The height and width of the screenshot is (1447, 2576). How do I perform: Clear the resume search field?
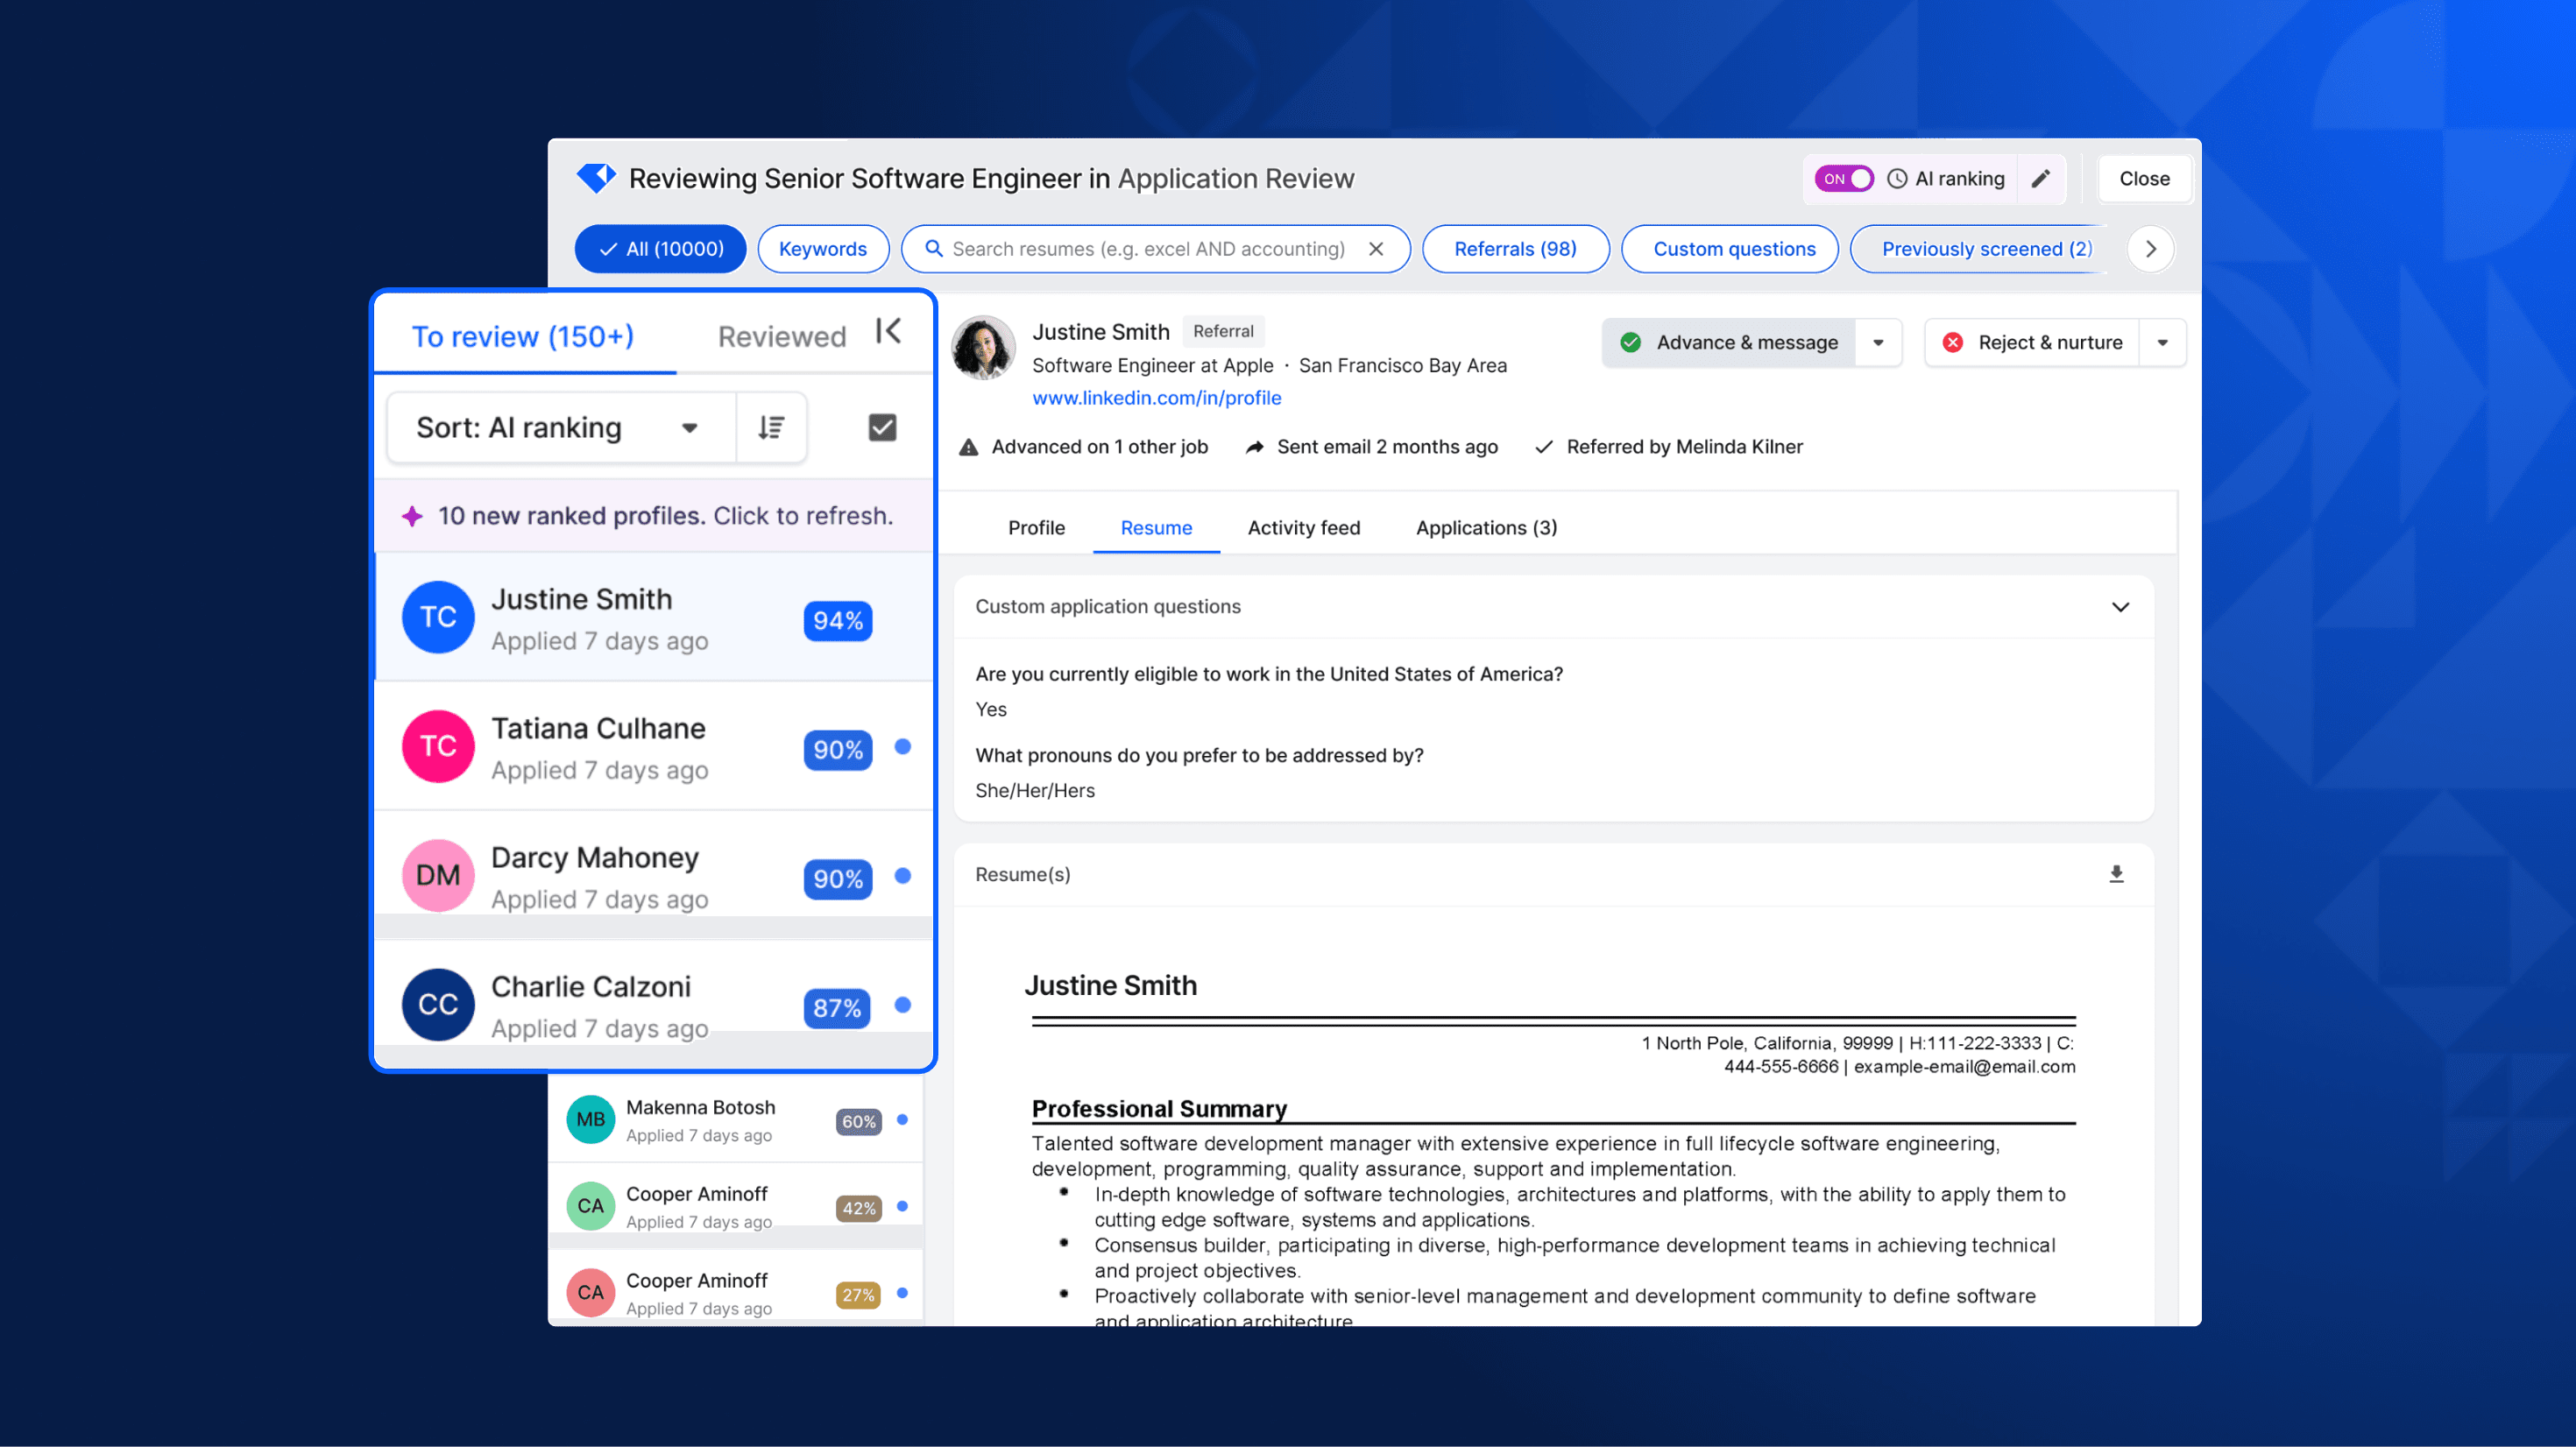(1377, 249)
